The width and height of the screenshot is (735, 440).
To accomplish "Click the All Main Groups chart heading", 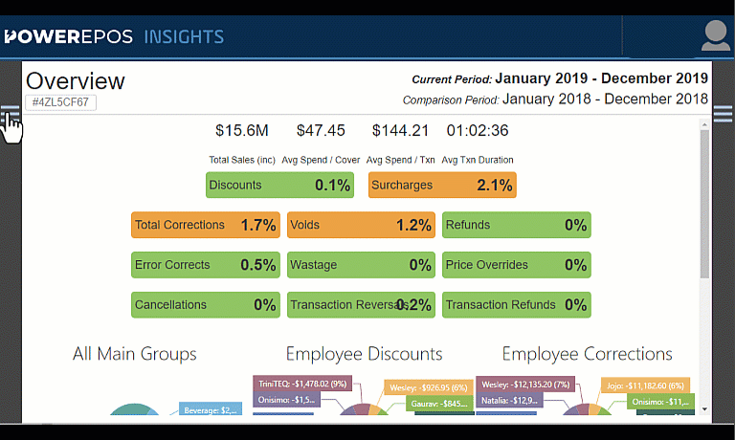I will (x=135, y=354).
